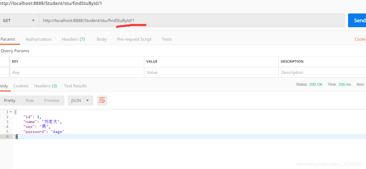Toggle the line wrap icon

click(x=102, y=100)
